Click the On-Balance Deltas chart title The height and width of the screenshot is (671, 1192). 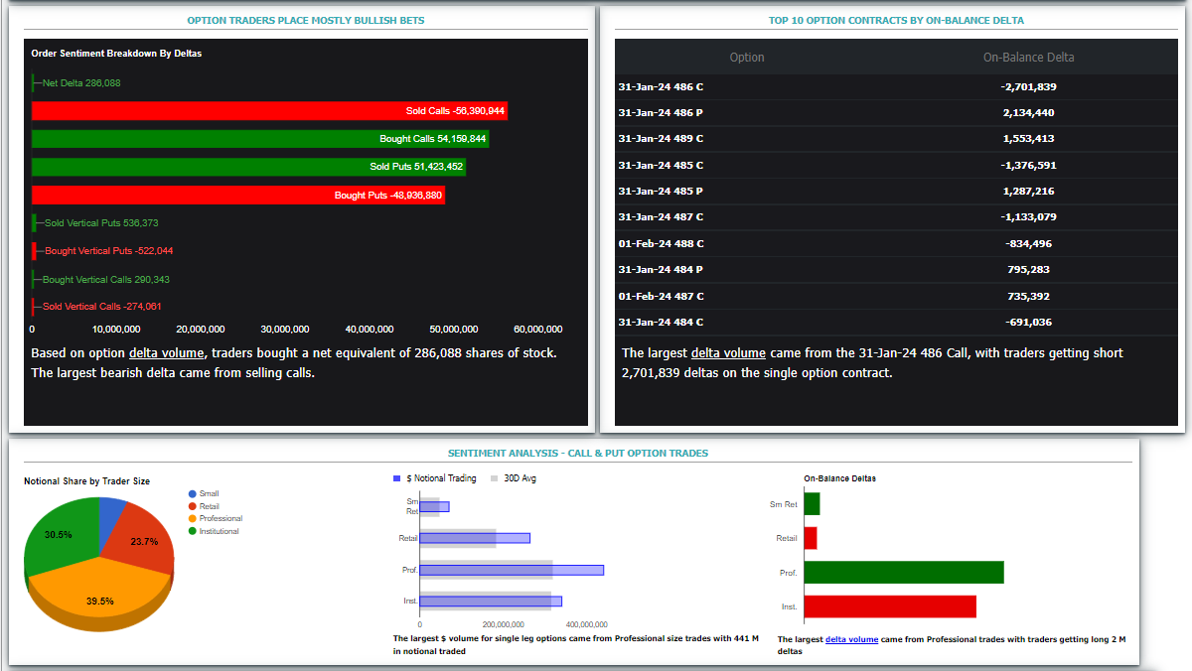pos(839,478)
